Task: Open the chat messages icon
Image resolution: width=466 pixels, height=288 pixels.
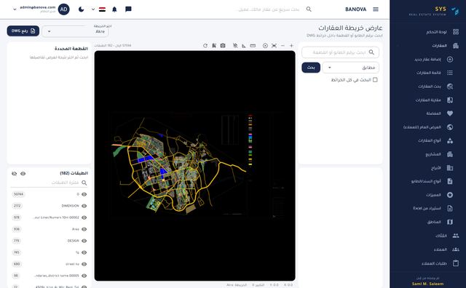Action: coord(128,9)
